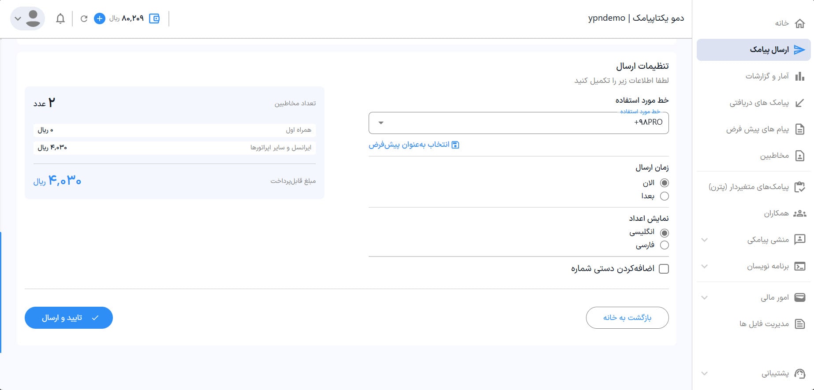
Task: Open the sender line +98PRO dropdown
Action: pos(518,123)
